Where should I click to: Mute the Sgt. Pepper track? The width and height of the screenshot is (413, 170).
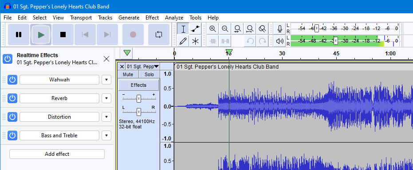pos(128,75)
